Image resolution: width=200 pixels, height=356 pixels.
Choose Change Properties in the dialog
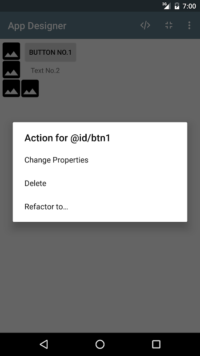pyautogui.click(x=100, y=160)
